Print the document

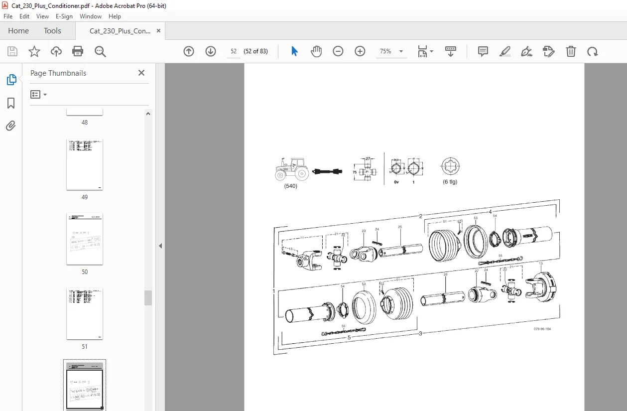click(78, 51)
